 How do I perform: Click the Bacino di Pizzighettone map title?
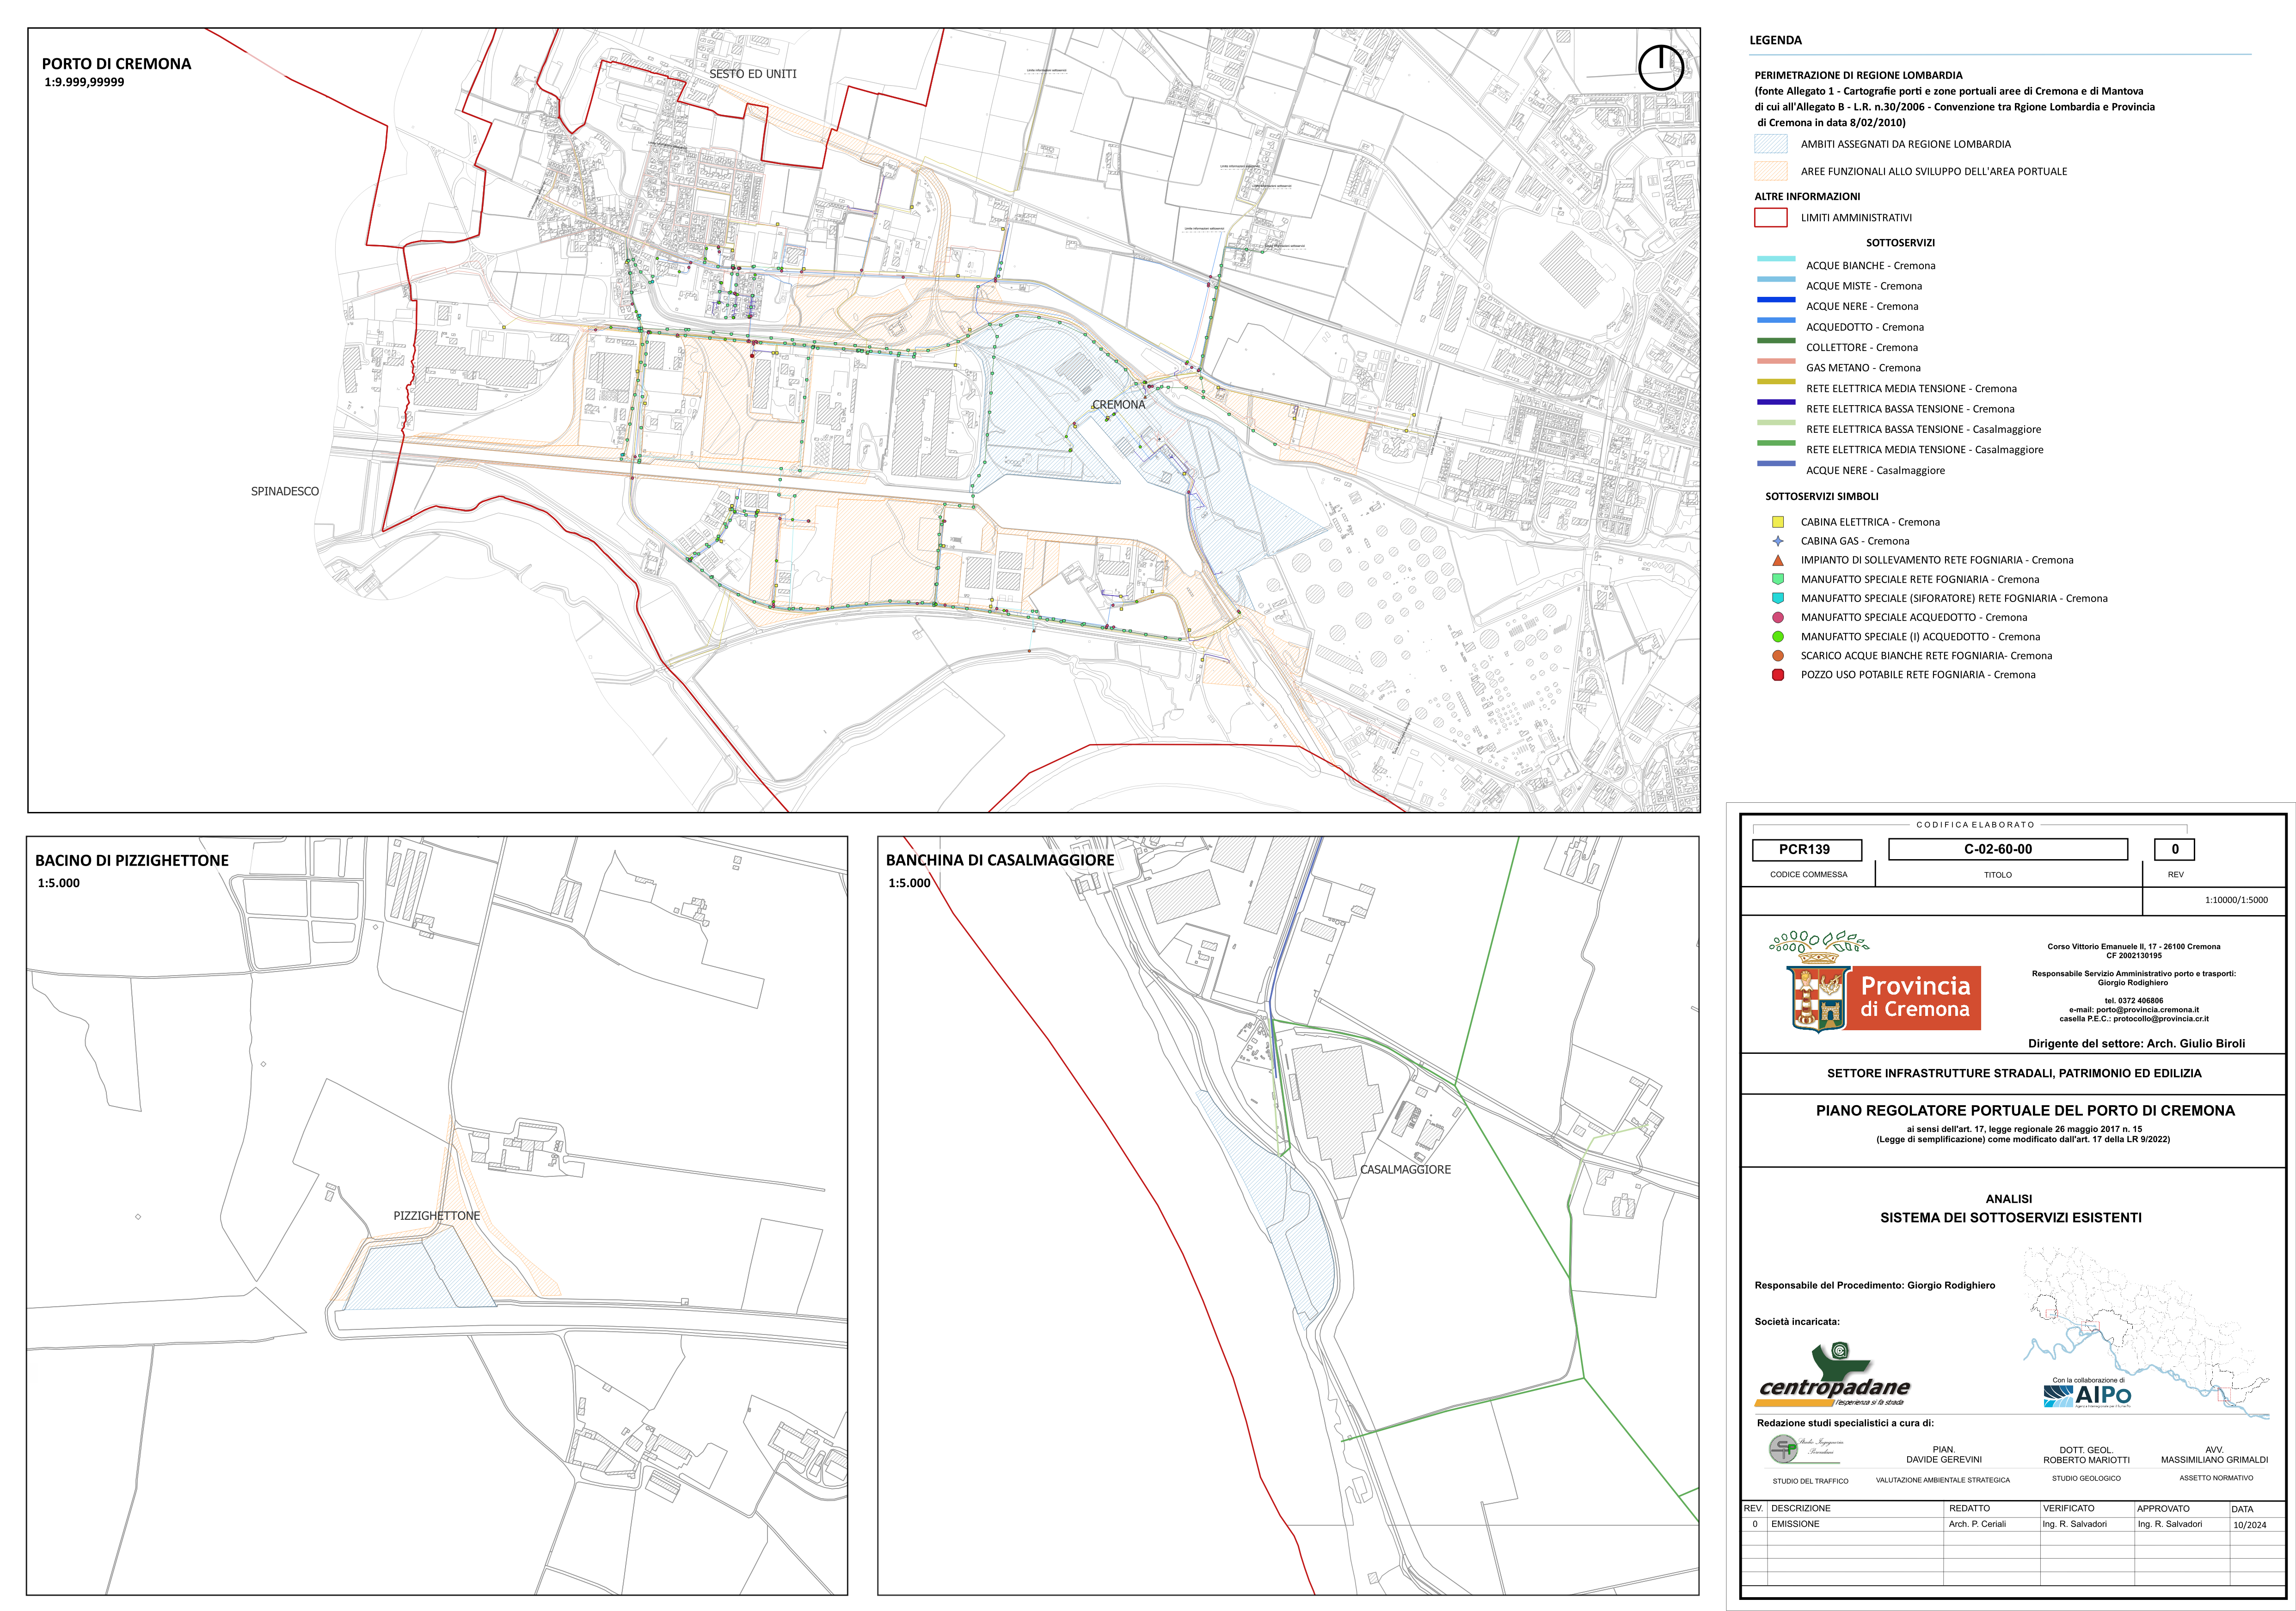point(132,861)
